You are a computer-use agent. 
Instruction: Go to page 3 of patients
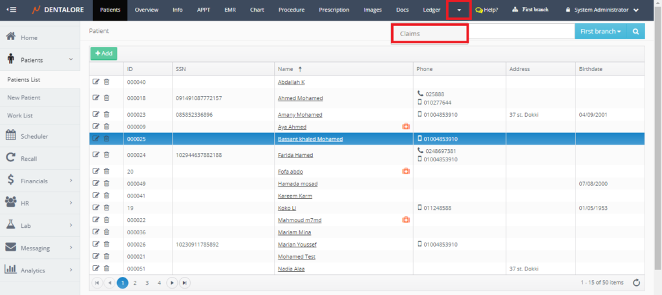pos(147,282)
